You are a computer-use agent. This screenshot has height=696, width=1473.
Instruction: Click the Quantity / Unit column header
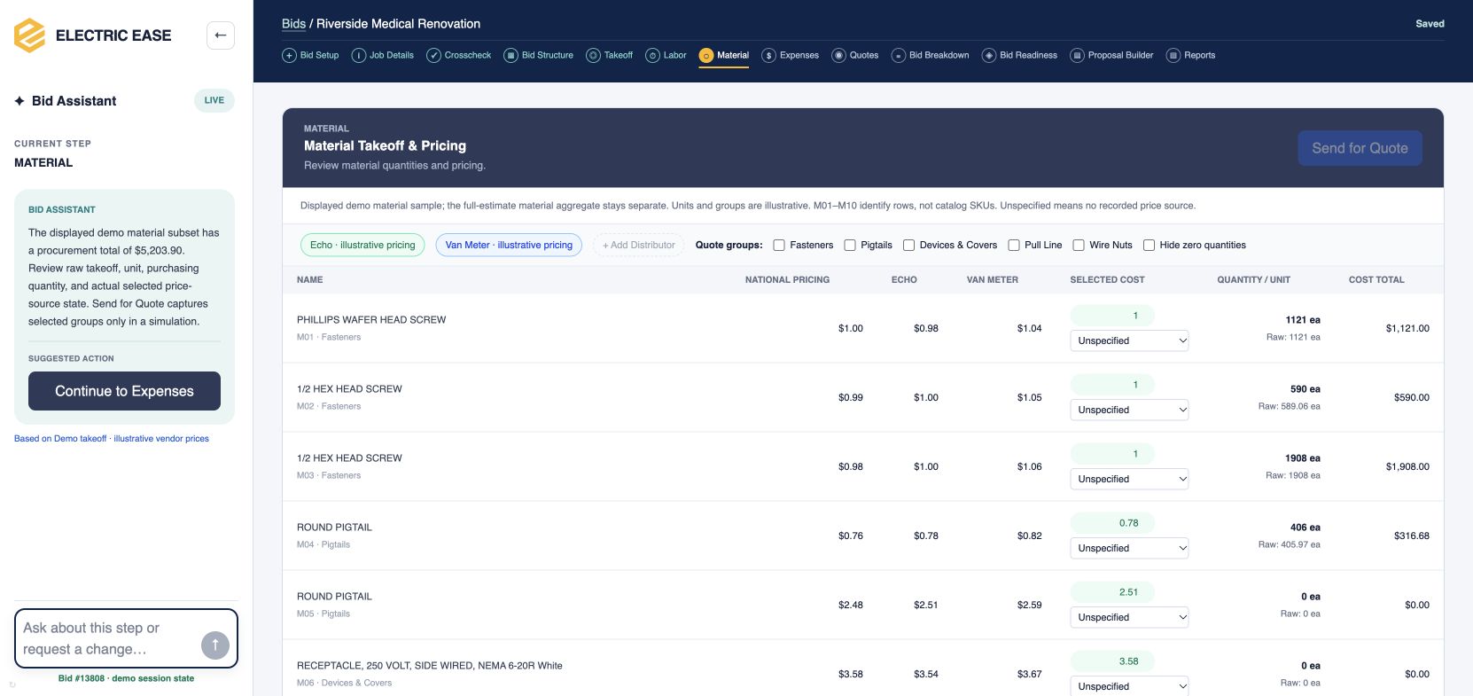(x=1253, y=280)
